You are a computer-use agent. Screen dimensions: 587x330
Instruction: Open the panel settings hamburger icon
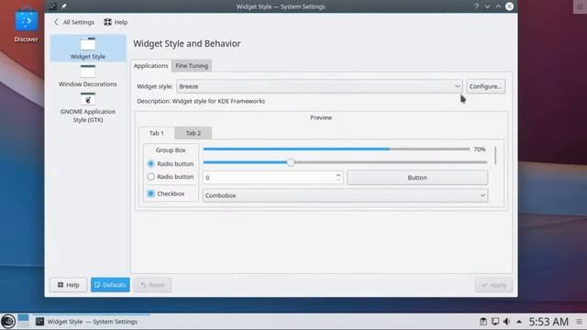pyautogui.click(x=579, y=322)
